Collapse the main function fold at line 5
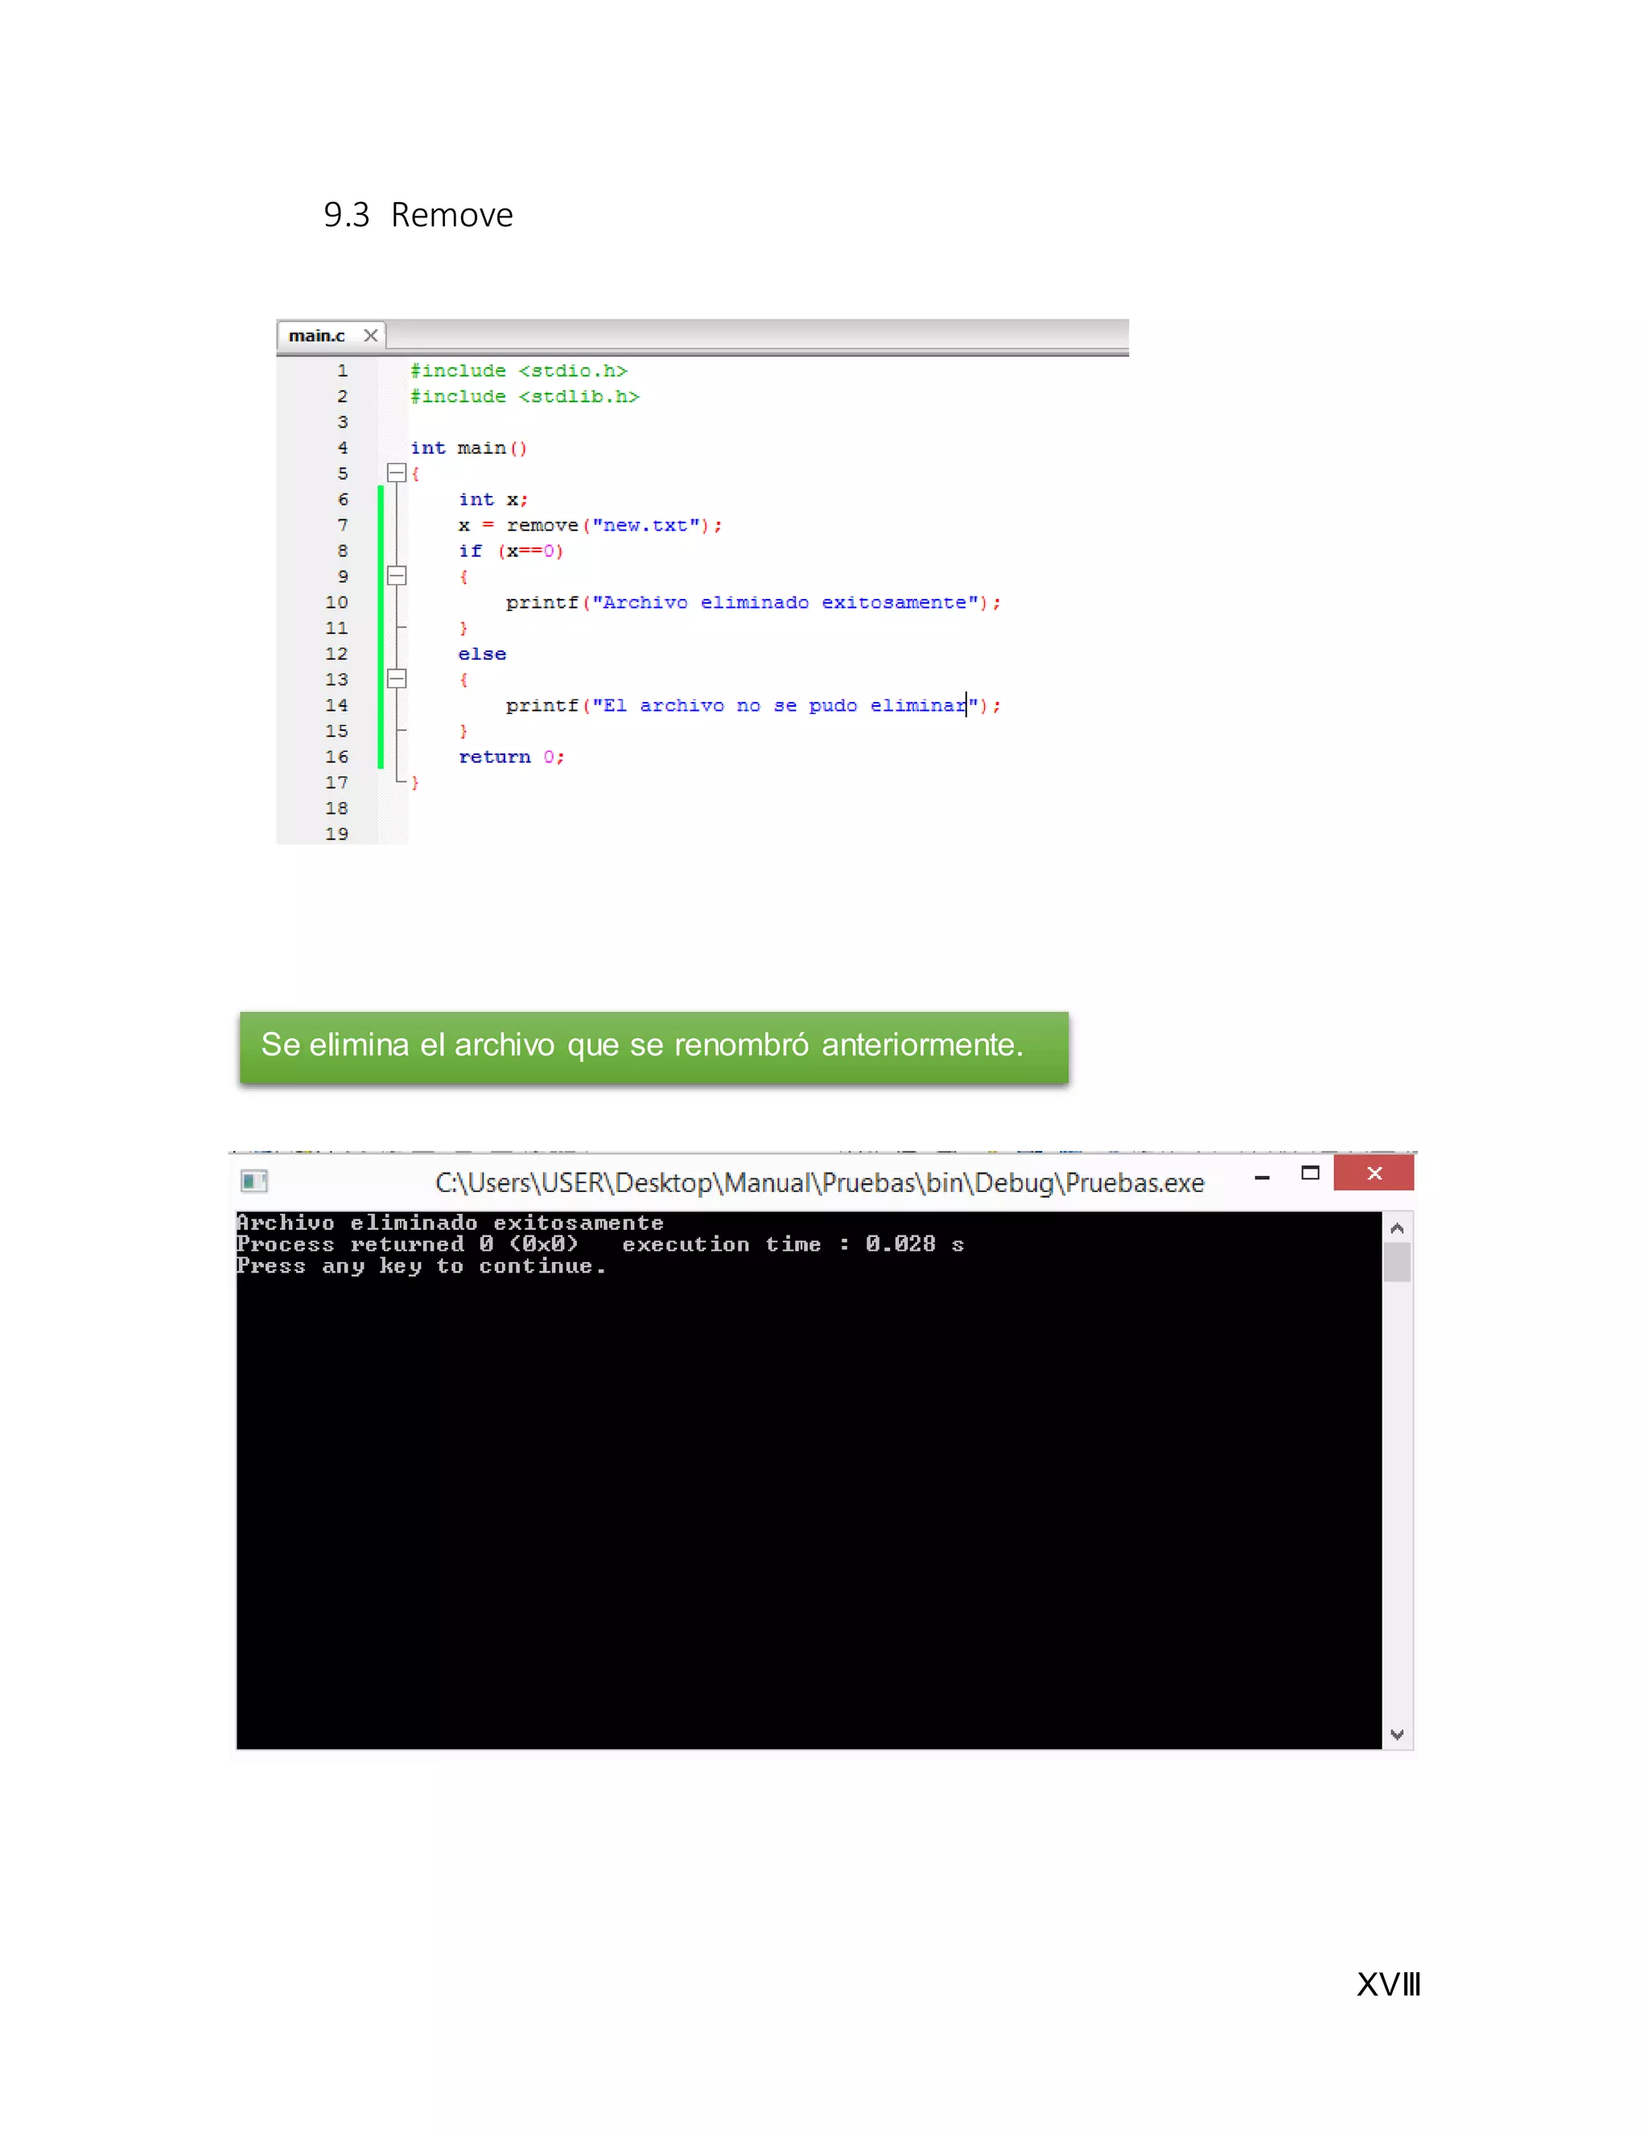Screen dimensions: 1648x2133 [x=397, y=472]
